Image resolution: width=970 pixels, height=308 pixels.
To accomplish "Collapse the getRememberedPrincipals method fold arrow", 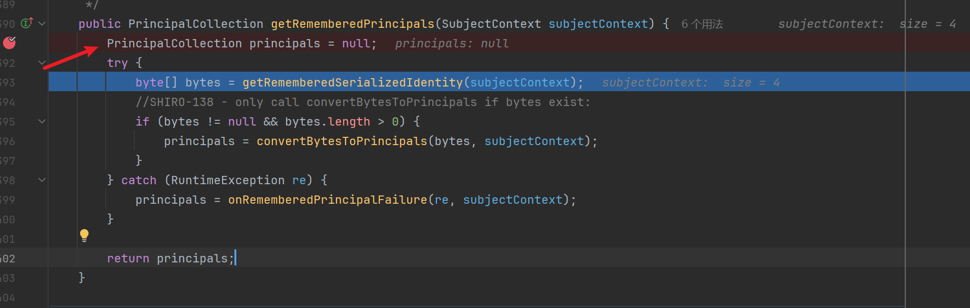I will tap(42, 24).
